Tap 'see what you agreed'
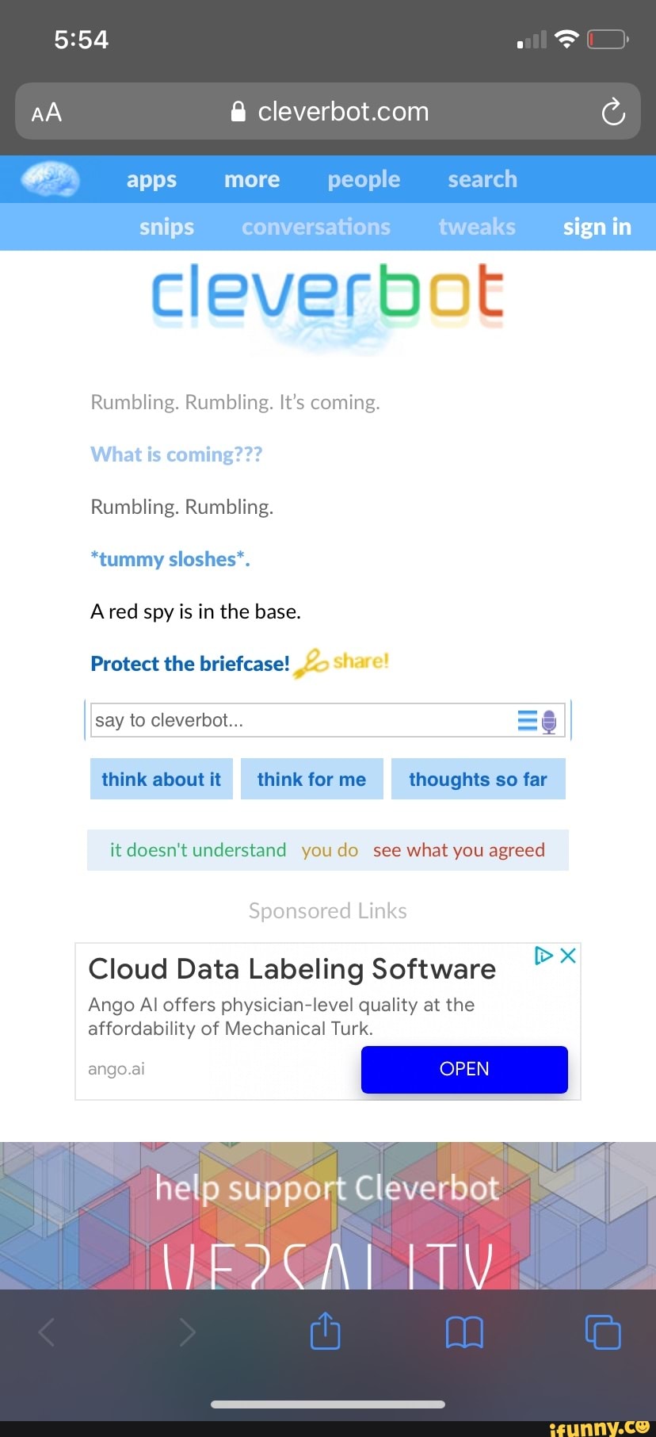 [460, 849]
